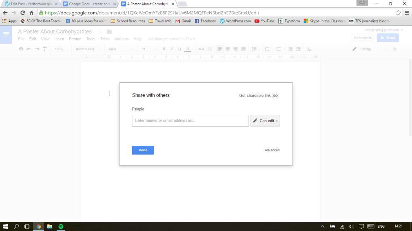
Task: Click the Done button
Action: pyautogui.click(x=143, y=150)
